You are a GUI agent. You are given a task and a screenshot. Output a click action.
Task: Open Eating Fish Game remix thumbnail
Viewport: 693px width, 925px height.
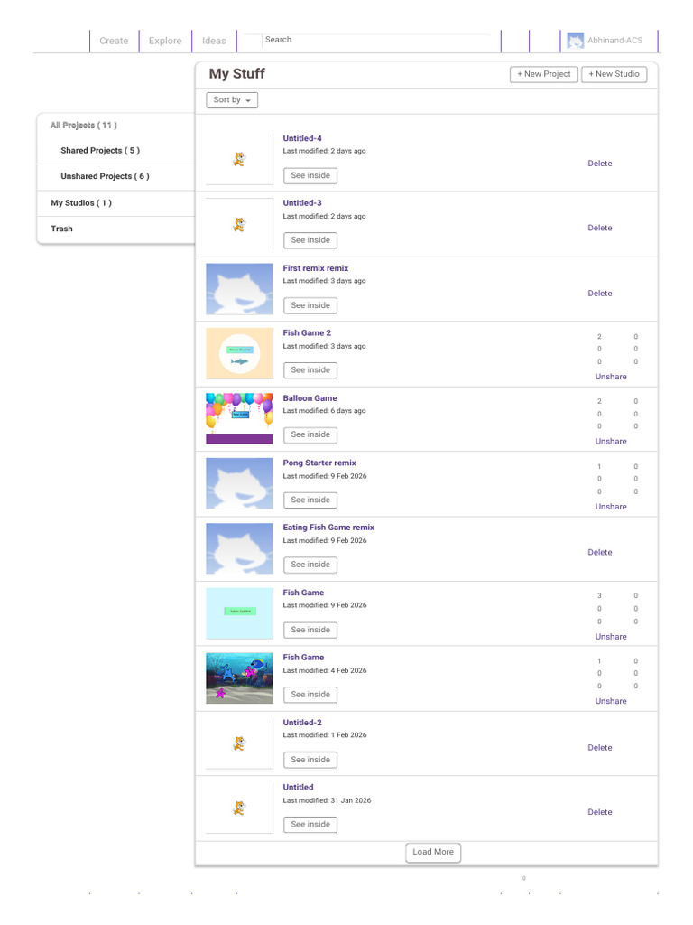[239, 548]
